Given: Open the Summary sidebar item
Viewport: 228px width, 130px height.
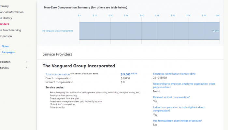Looking at the screenshot, I should point(5,6).
